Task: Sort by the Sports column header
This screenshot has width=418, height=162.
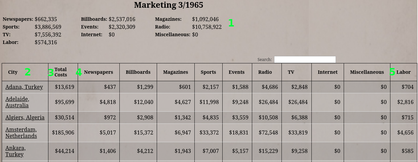Action: click(208, 72)
